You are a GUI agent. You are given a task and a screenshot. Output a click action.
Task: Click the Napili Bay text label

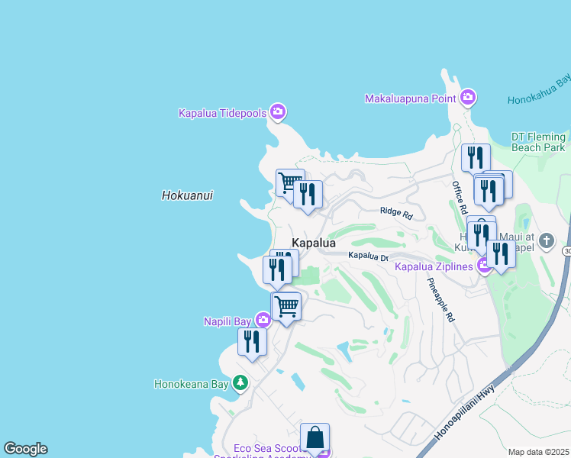coord(227,322)
